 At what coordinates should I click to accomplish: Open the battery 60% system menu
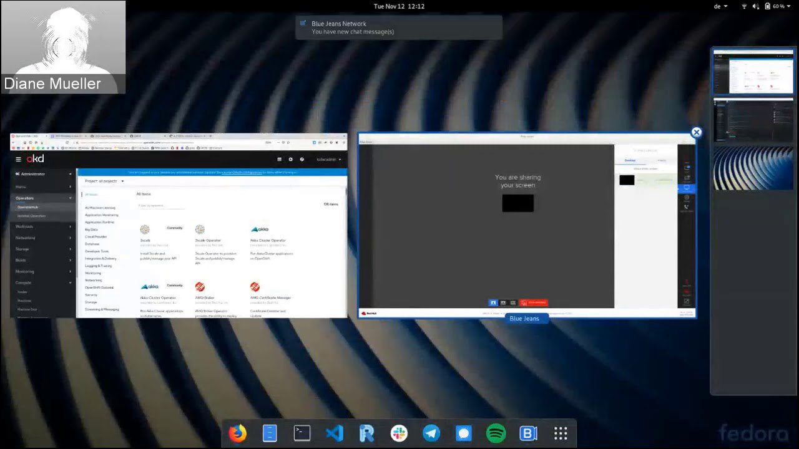coord(778,6)
